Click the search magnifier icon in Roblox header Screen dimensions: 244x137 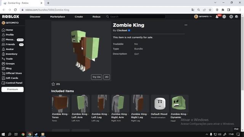point(108,17)
